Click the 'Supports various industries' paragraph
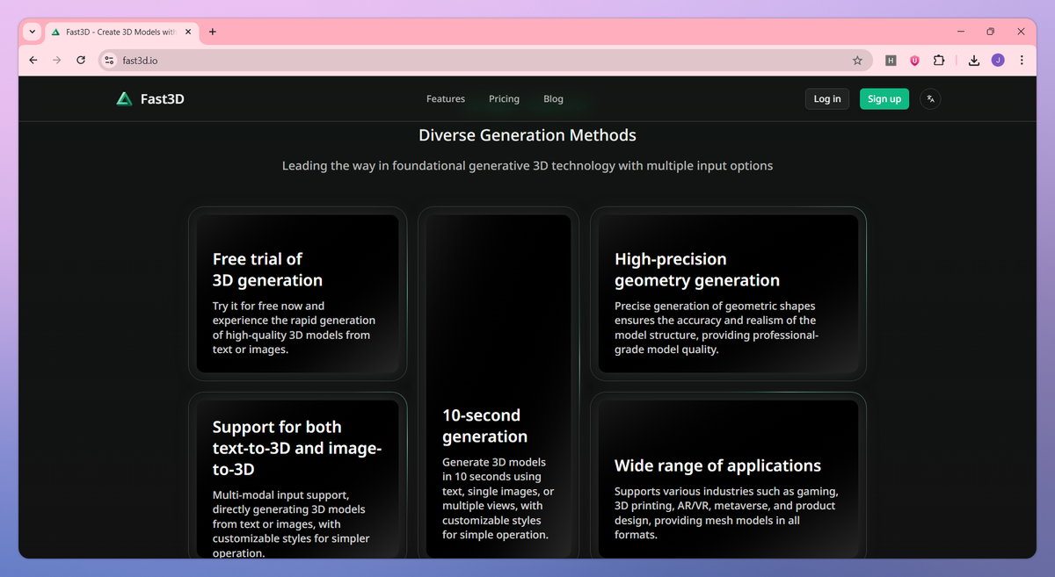The image size is (1055, 577). pos(726,513)
